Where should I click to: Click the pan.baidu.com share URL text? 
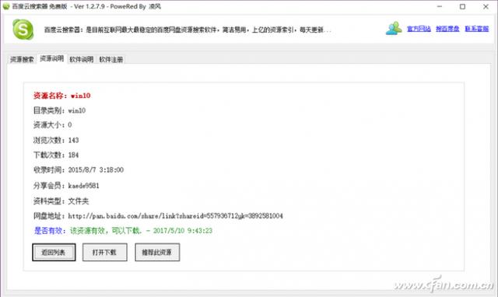[x=175, y=216]
